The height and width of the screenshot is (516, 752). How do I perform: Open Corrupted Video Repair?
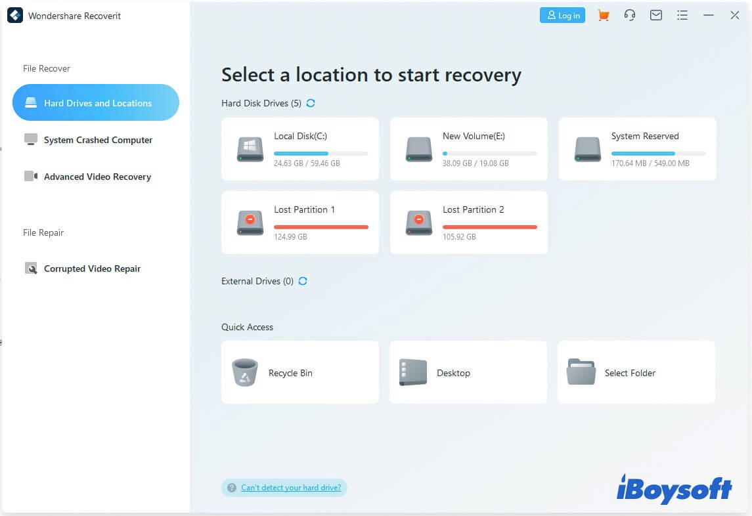point(92,269)
